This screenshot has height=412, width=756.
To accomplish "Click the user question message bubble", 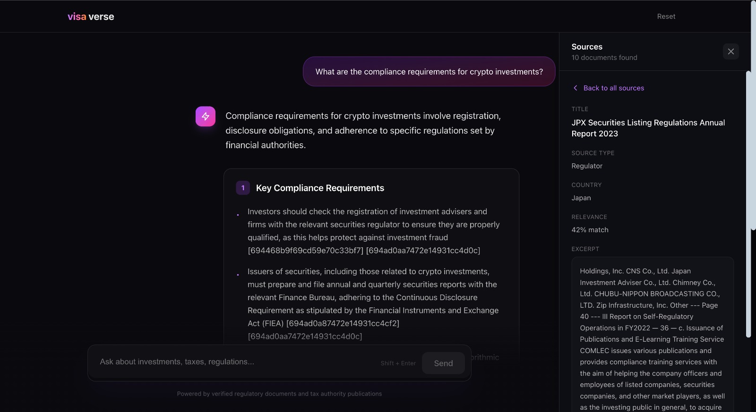I will 429,72.
